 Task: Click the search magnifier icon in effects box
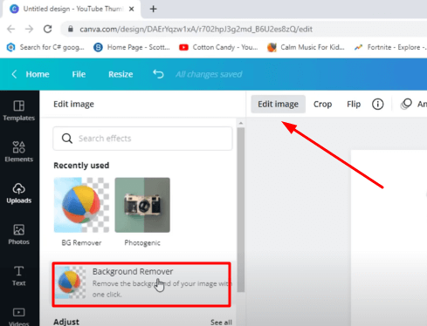tap(67, 139)
